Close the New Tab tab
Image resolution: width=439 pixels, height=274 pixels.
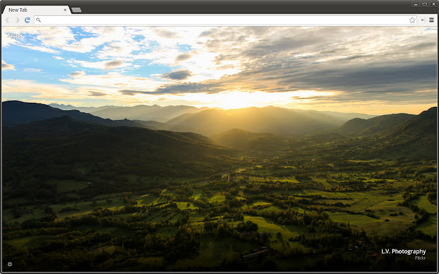[65, 10]
